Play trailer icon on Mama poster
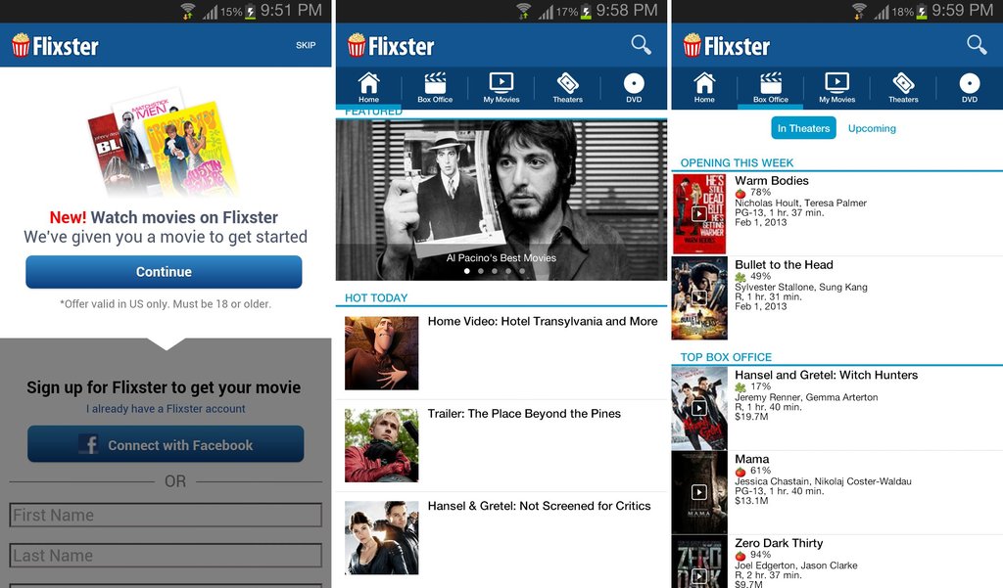The height and width of the screenshot is (588, 1003). tap(699, 492)
